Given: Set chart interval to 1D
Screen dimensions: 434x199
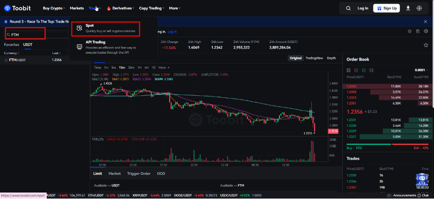Looking at the screenshot, I should [x=153, y=68].
